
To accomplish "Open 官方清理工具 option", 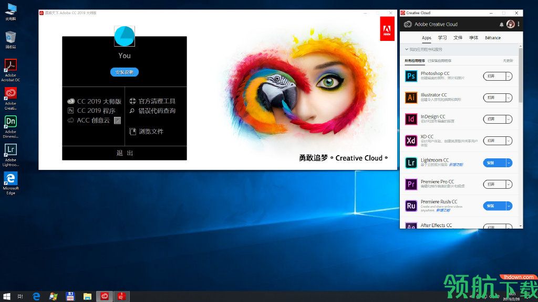I will (152, 101).
